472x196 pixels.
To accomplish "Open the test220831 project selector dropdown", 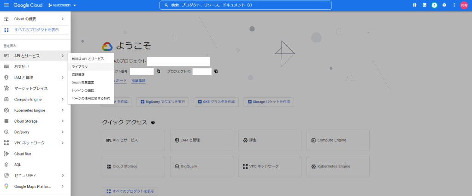I will (x=62, y=5).
